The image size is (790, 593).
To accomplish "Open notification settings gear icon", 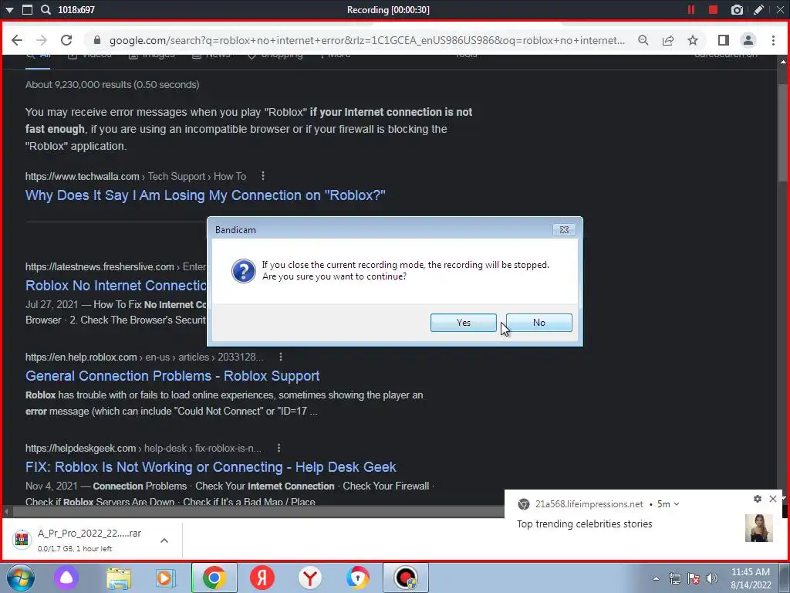I will (758, 499).
